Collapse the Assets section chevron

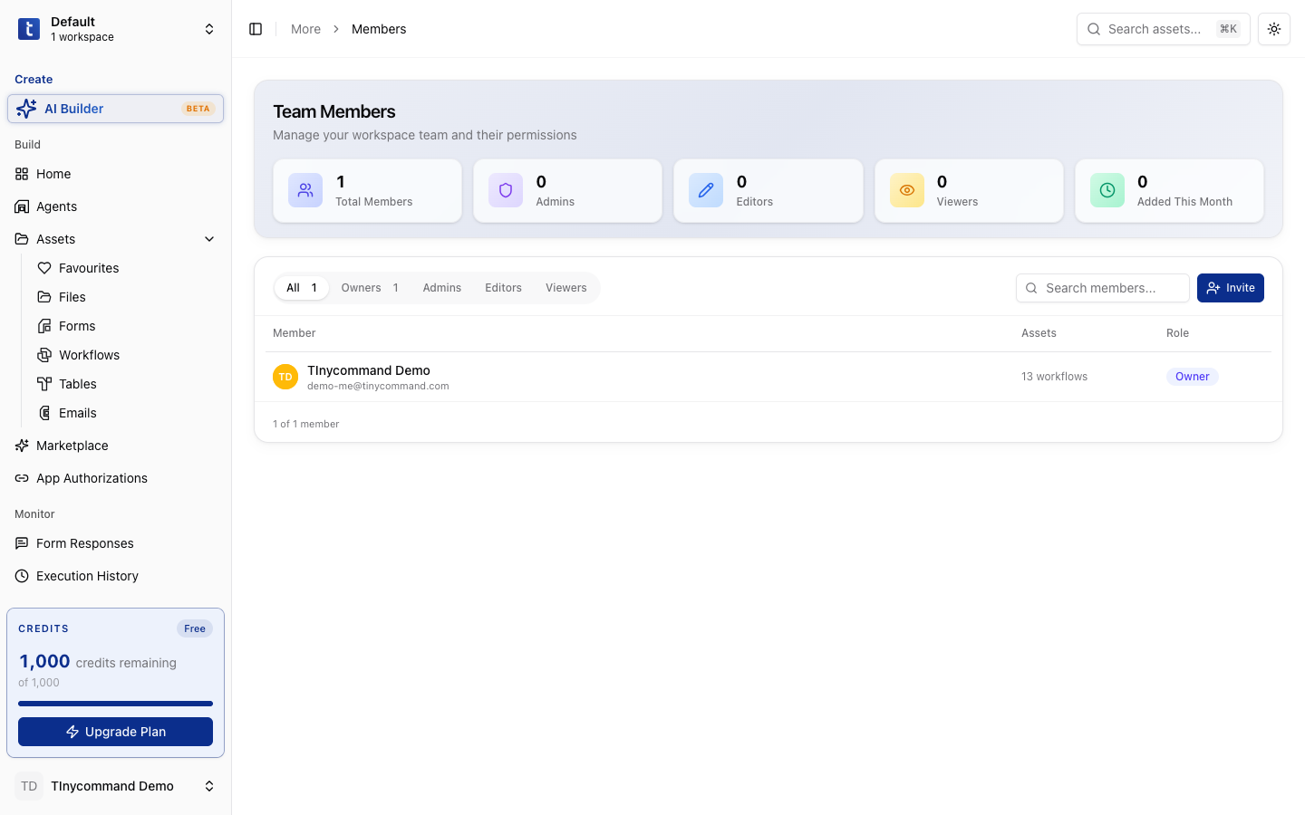pyautogui.click(x=209, y=239)
